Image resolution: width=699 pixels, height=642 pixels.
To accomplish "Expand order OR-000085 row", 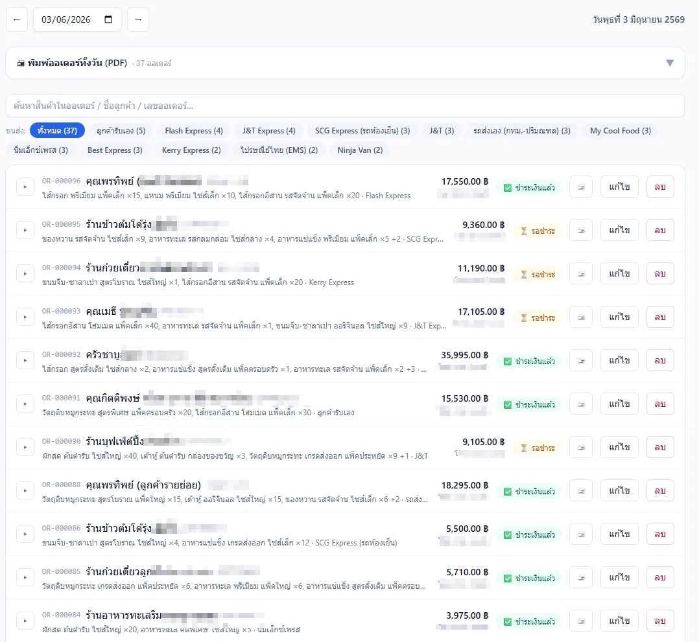I will (x=25, y=577).
